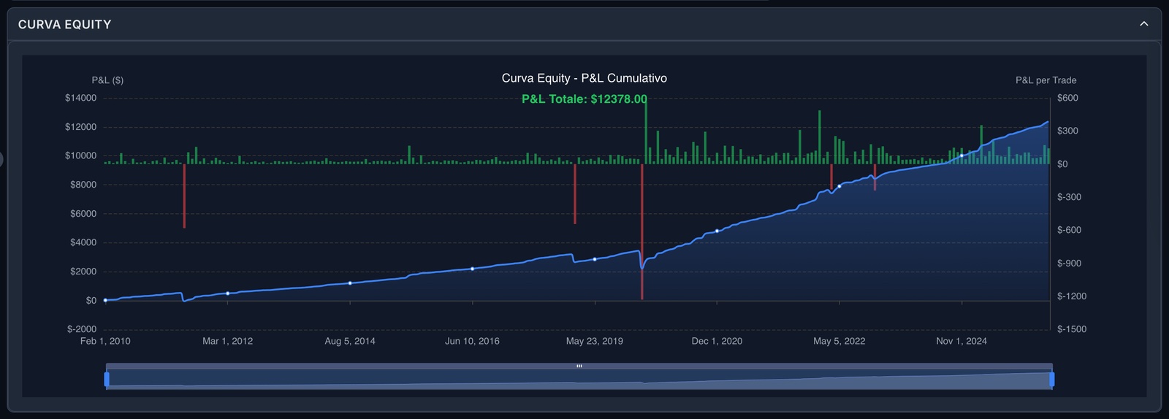
Task: Click the equity data point above Mar 1, 2012
Action: 228,293
